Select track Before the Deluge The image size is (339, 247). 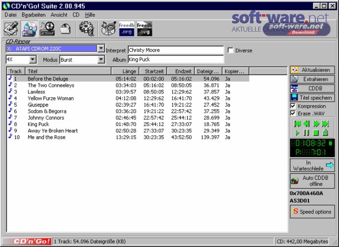(128, 79)
